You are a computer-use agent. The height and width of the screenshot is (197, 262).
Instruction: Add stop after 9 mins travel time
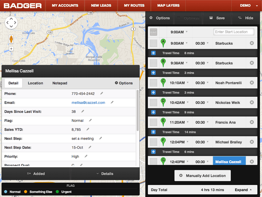tap(154, 112)
